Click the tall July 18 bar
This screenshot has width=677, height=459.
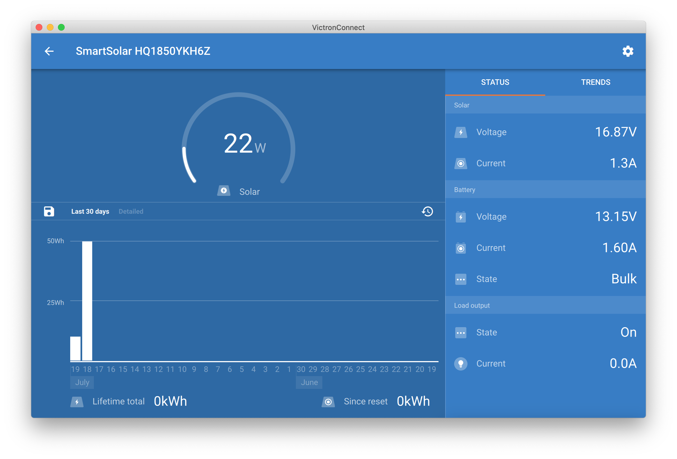87,301
